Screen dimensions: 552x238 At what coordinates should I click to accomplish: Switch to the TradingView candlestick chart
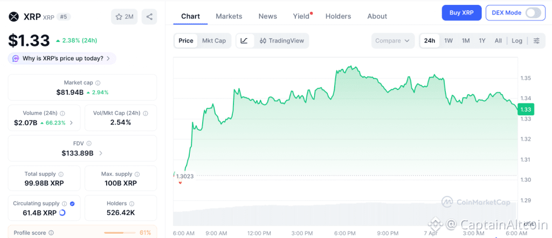pos(281,41)
